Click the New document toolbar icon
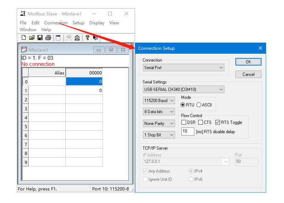This screenshot has width=284, height=203. (x=24, y=38)
